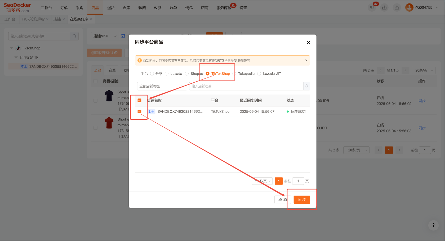Click search icon in sidebar shop search
Viewport: 445px width, 241px height.
pyautogui.click(x=74, y=36)
